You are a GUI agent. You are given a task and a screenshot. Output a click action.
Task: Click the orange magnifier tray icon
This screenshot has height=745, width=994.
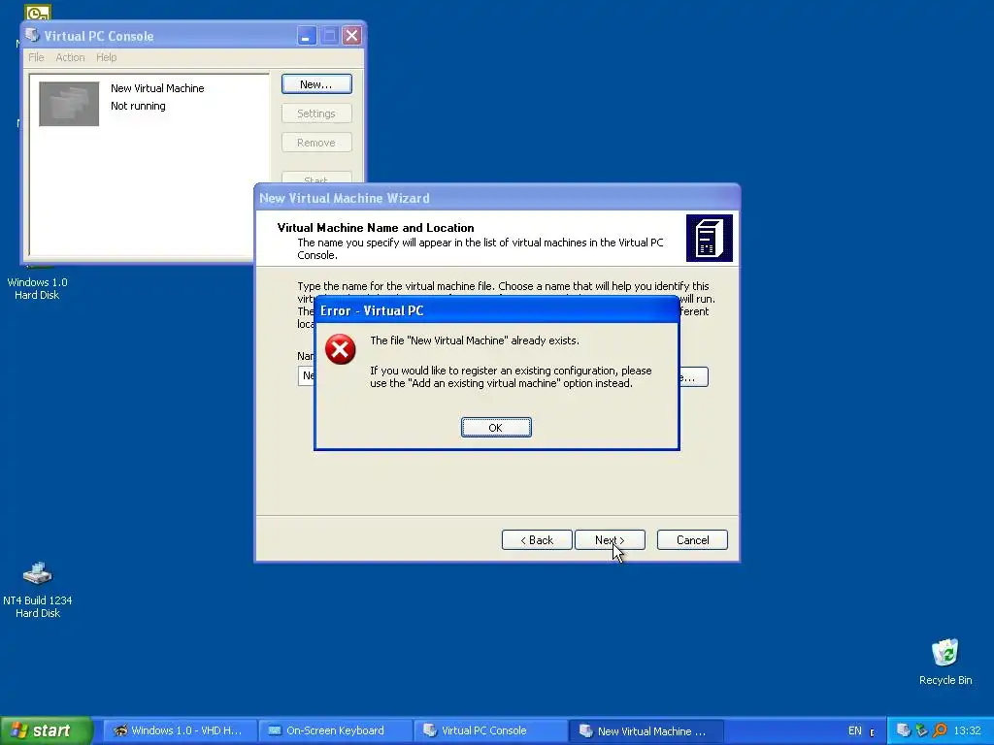pyautogui.click(x=940, y=730)
